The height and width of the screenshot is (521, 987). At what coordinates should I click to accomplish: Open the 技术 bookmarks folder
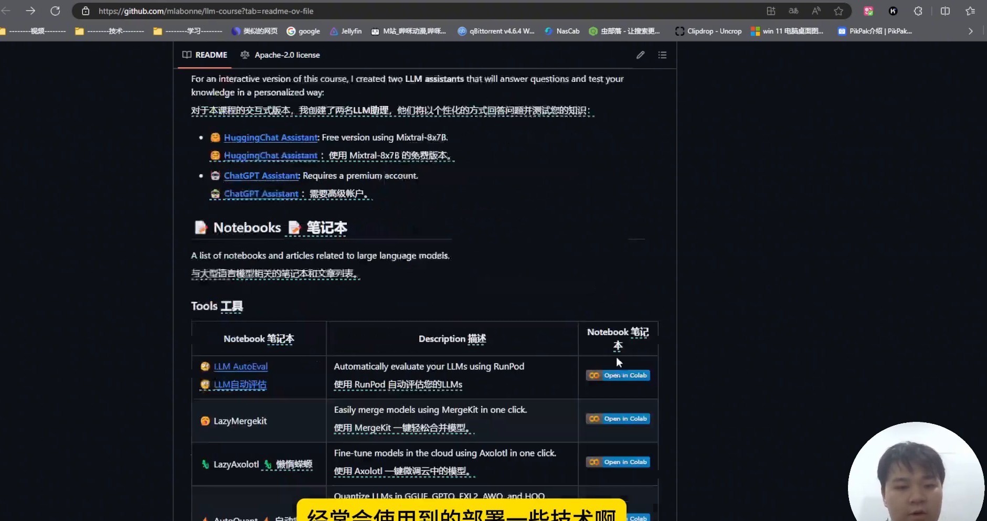pyautogui.click(x=110, y=31)
